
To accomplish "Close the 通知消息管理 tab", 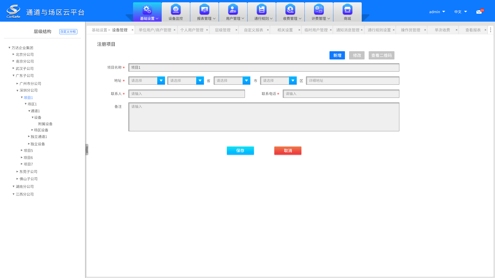I will point(362,30).
